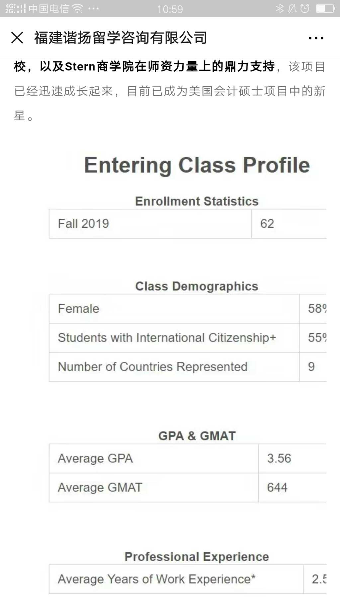Tap the battery indicator icon

[x=325, y=8]
